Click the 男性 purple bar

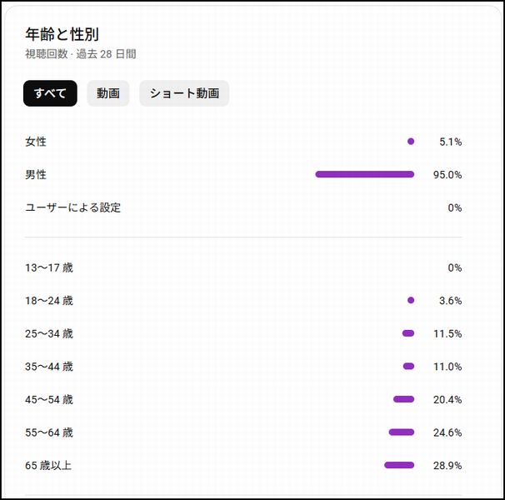point(364,174)
